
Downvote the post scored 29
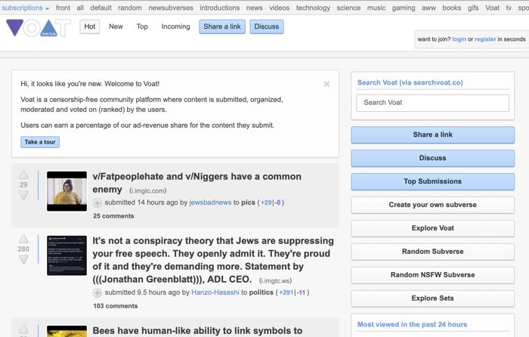[x=23, y=195]
